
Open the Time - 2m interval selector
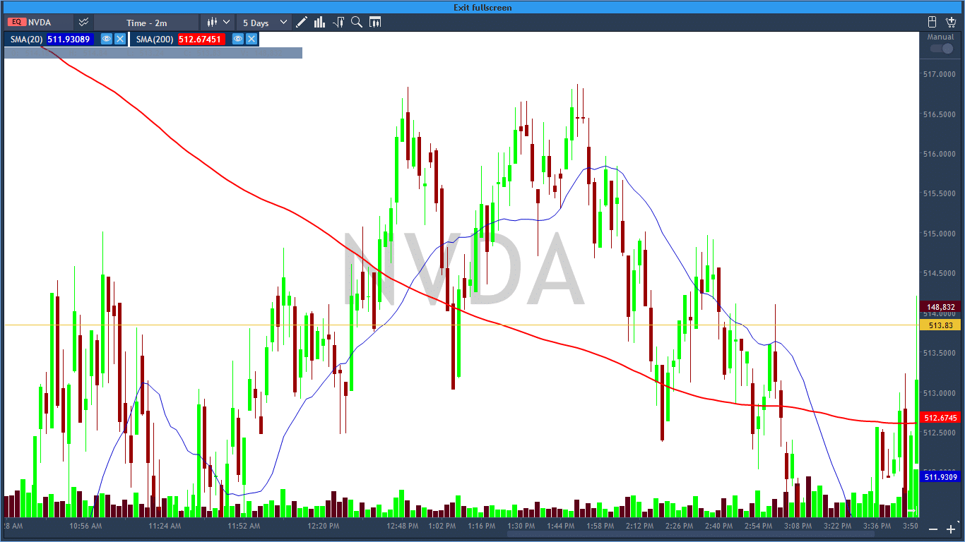pos(146,23)
